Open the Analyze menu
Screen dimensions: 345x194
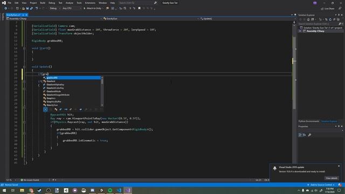click(70, 3)
